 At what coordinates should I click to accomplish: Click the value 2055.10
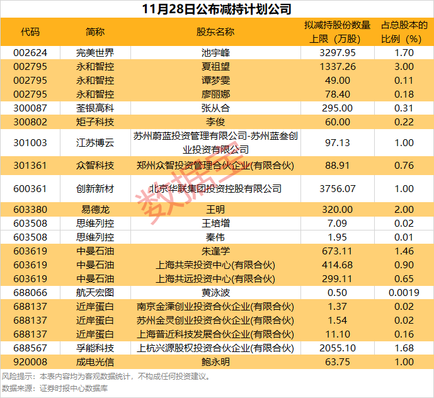337,348
